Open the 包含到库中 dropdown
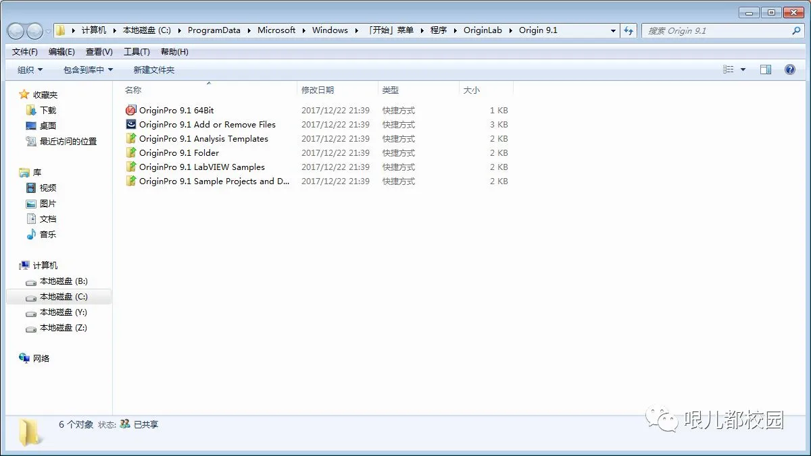 [89, 69]
